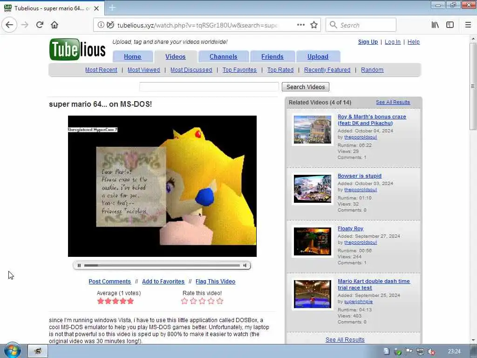Rate the video three stars
The width and height of the screenshot is (477, 358).
pyautogui.click(x=202, y=302)
